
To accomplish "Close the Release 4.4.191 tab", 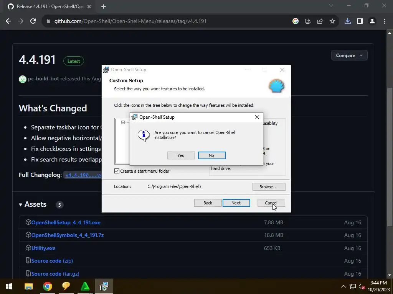I will coord(89,7).
